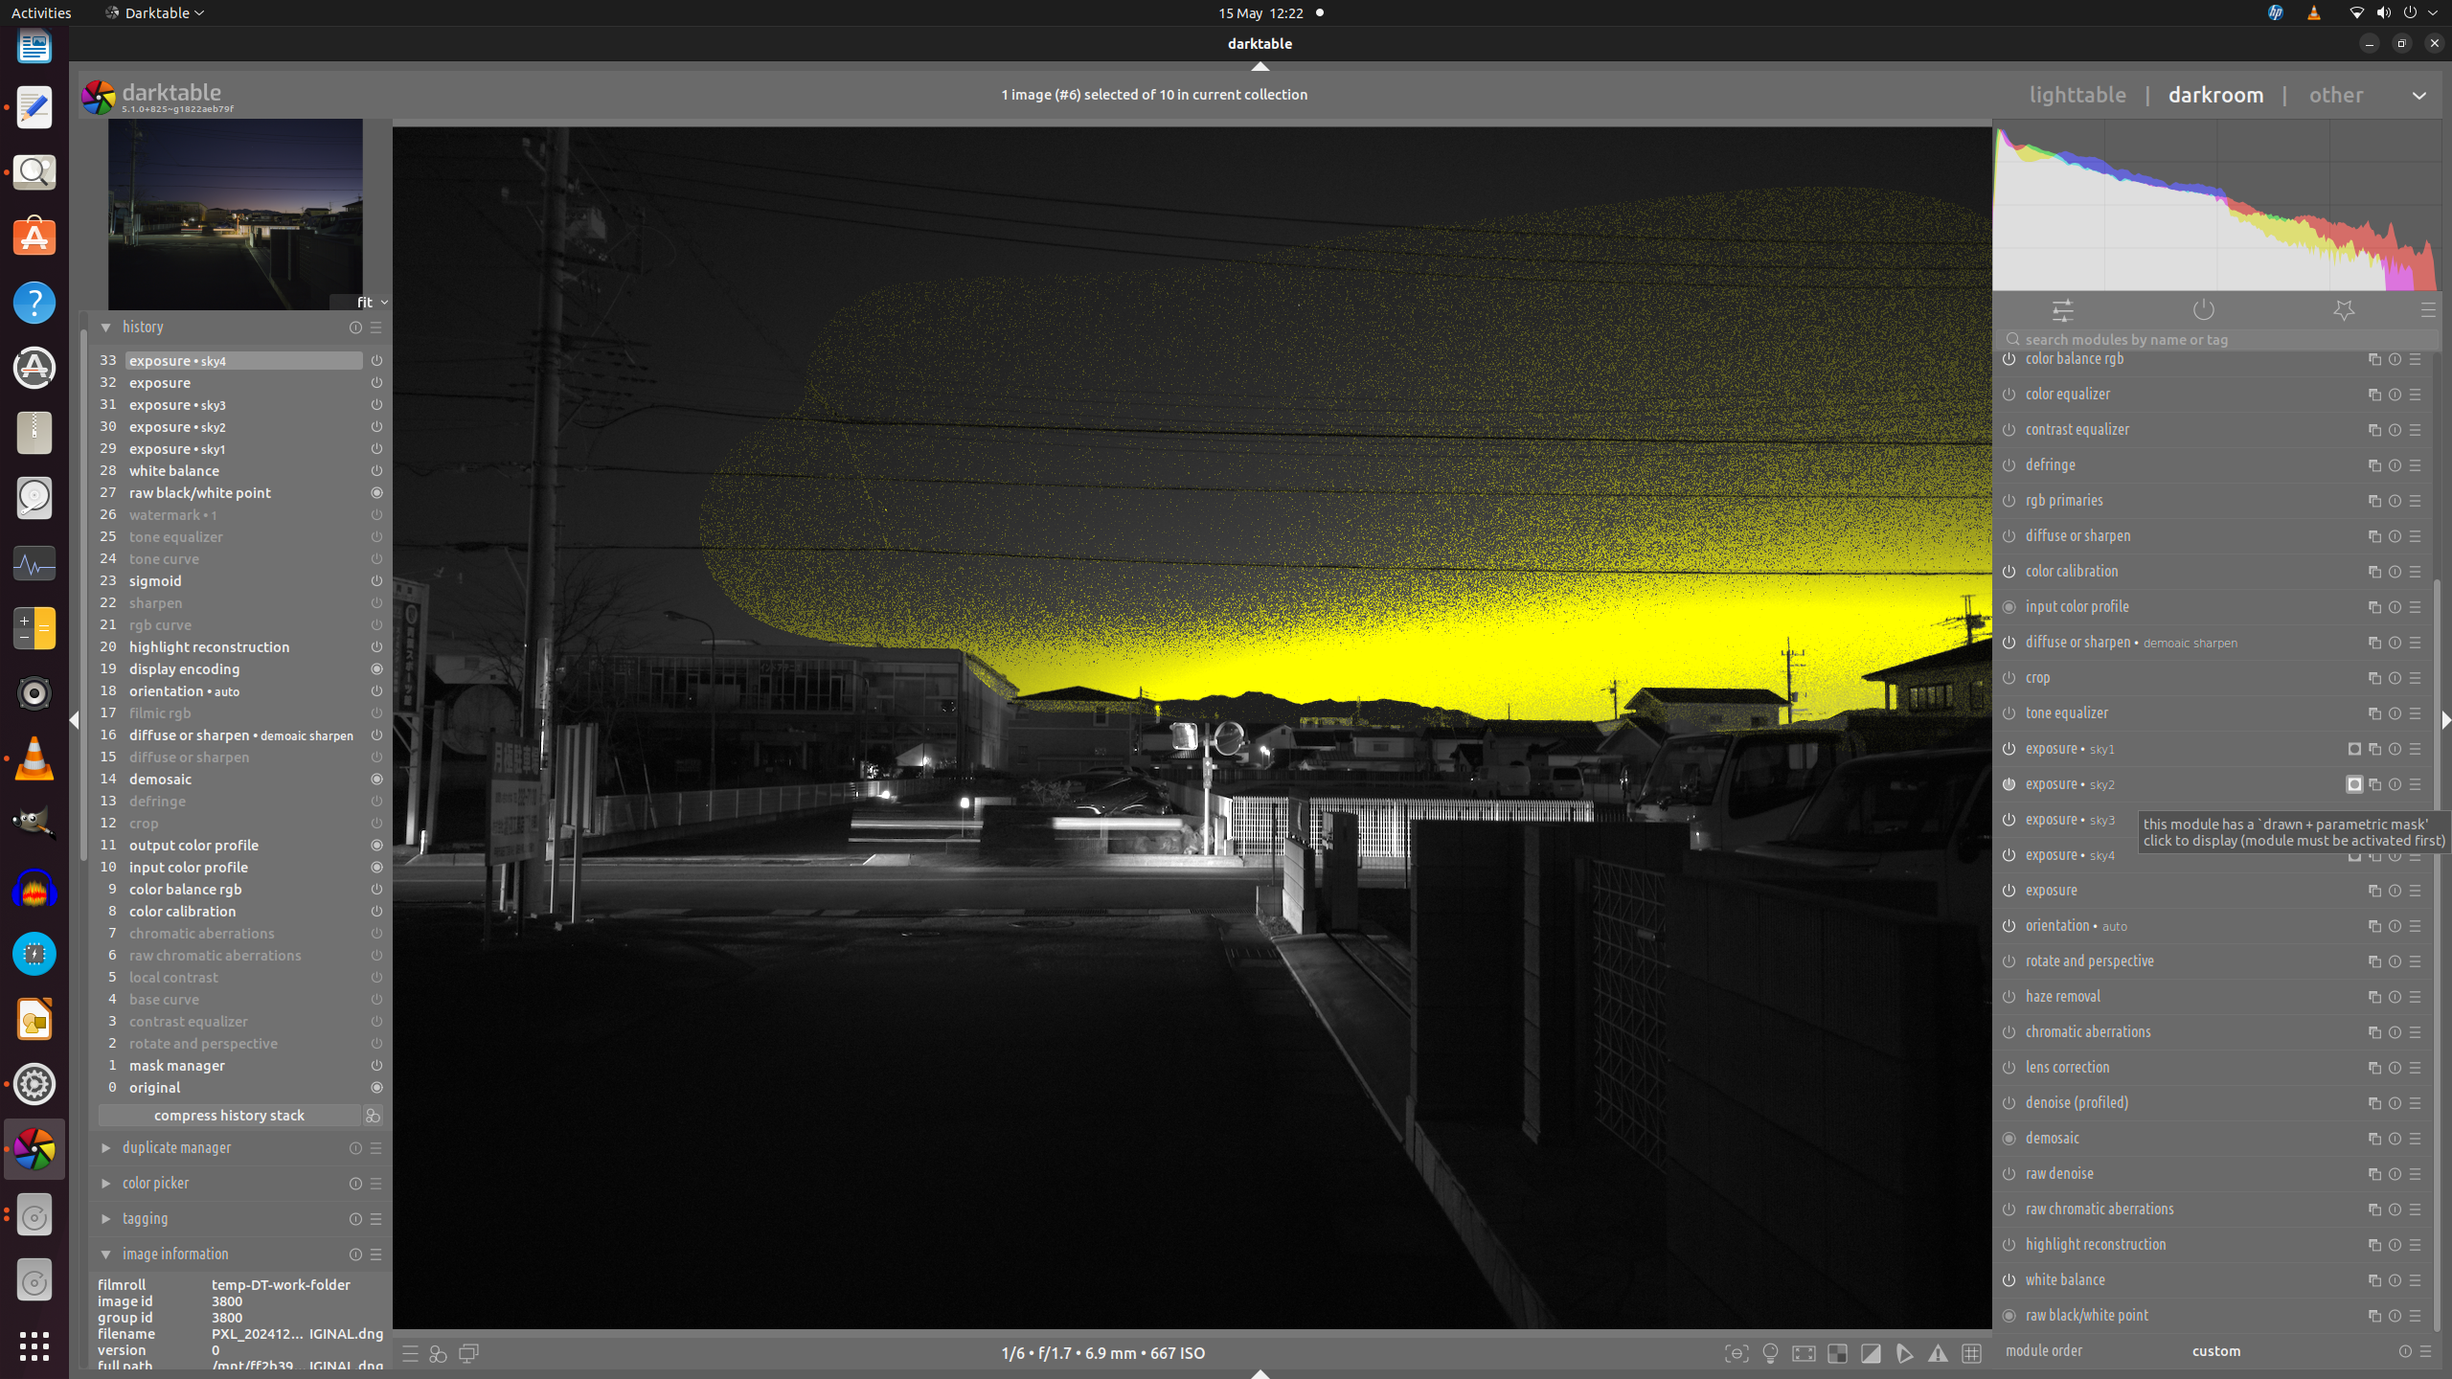Open the 'other' views label
The width and height of the screenshot is (2452, 1379).
point(2335,95)
